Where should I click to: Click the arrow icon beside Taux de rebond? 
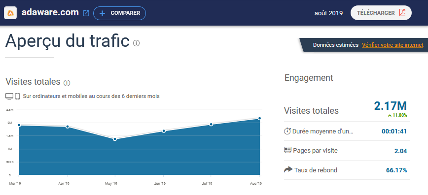point(288,169)
